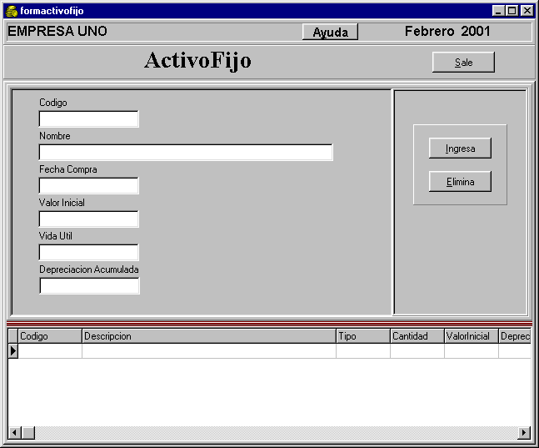Select the Valor Inicial field

[88, 219]
